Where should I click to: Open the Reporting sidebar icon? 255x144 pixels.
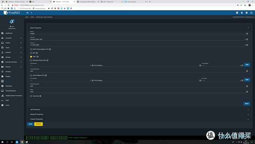coord(3,86)
